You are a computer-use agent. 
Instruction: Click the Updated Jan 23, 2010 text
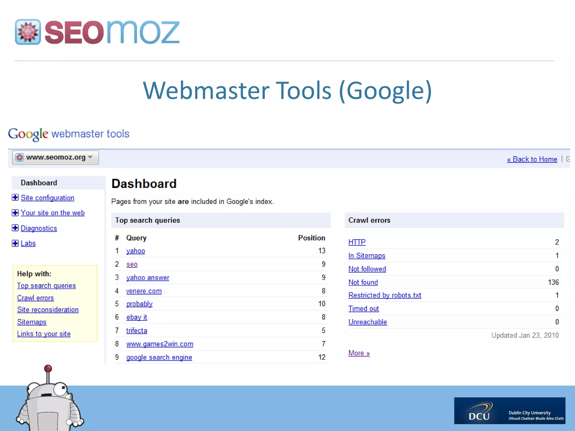525,335
